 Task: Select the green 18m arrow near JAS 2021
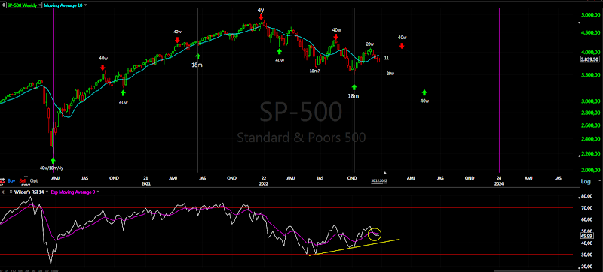(198, 56)
